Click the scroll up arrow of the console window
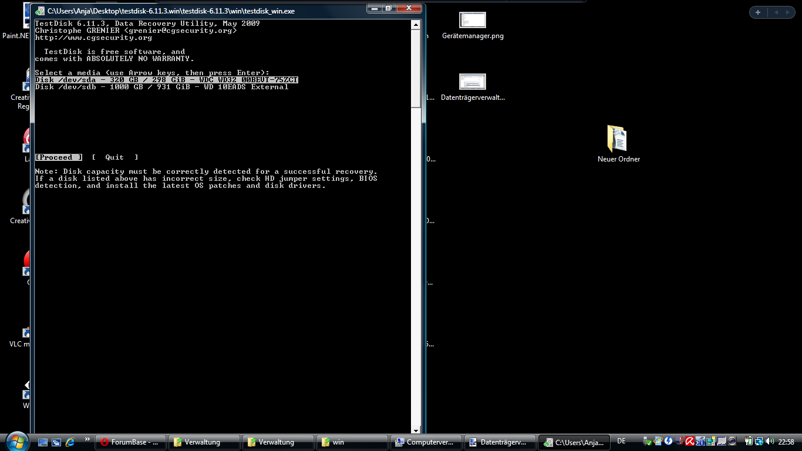Viewport: 802px width, 451px height. pos(416,25)
